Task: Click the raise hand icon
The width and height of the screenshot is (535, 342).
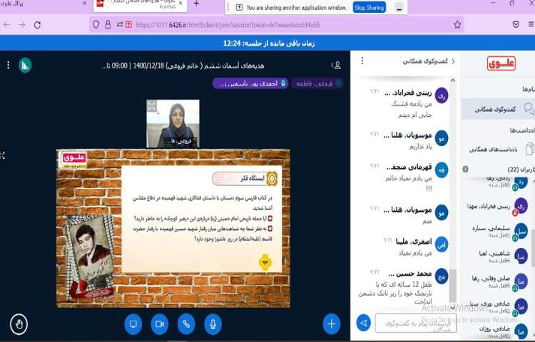Action: point(19,324)
